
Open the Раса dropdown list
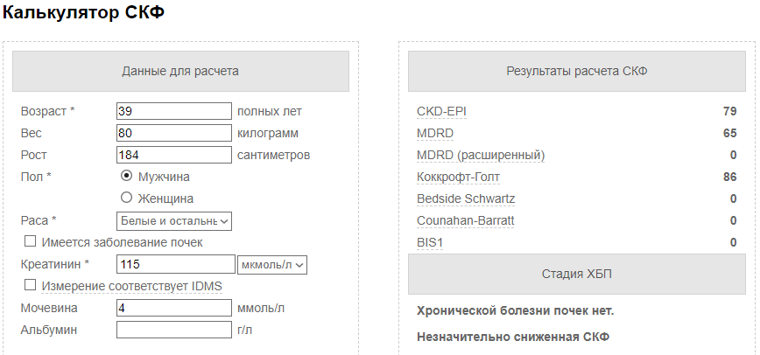click(174, 221)
